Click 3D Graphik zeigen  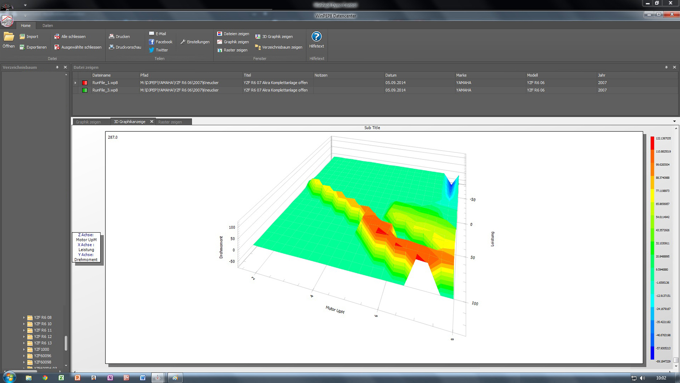point(274,36)
